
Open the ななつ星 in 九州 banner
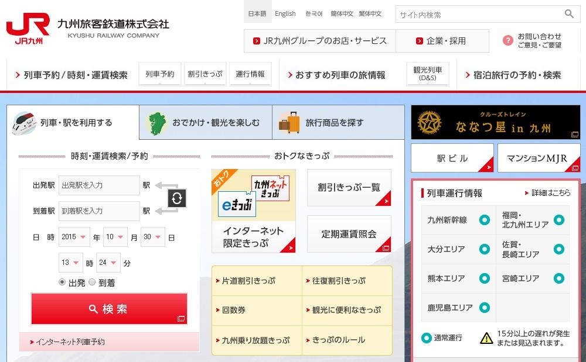(496, 122)
